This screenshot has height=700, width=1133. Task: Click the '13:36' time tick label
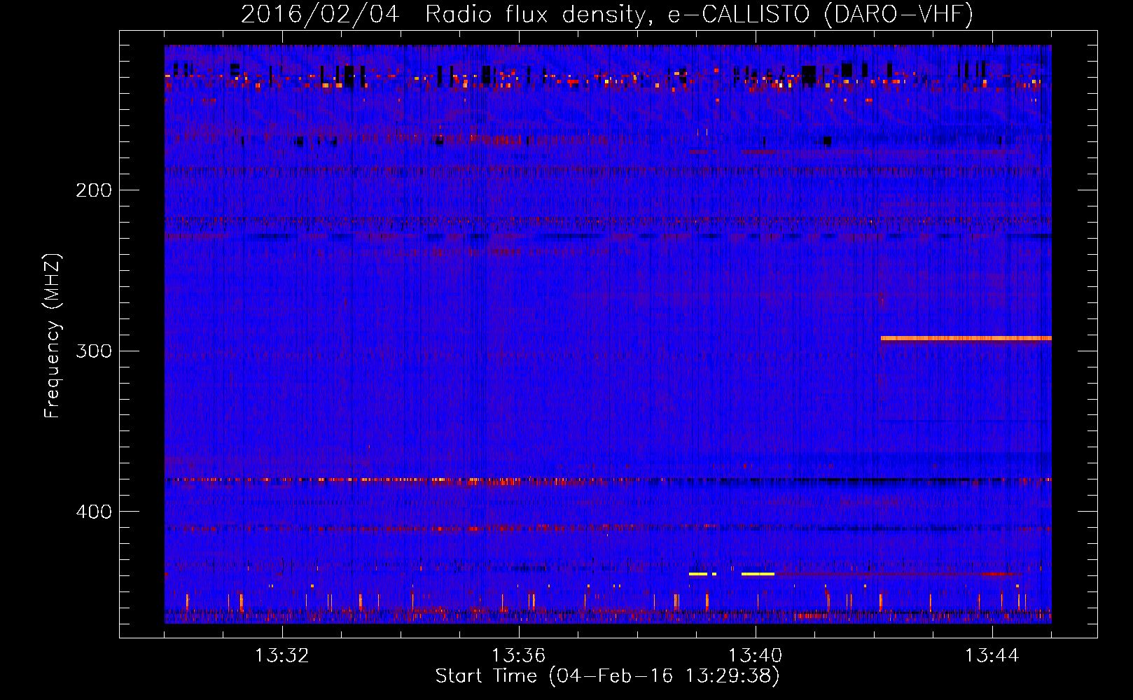click(518, 656)
